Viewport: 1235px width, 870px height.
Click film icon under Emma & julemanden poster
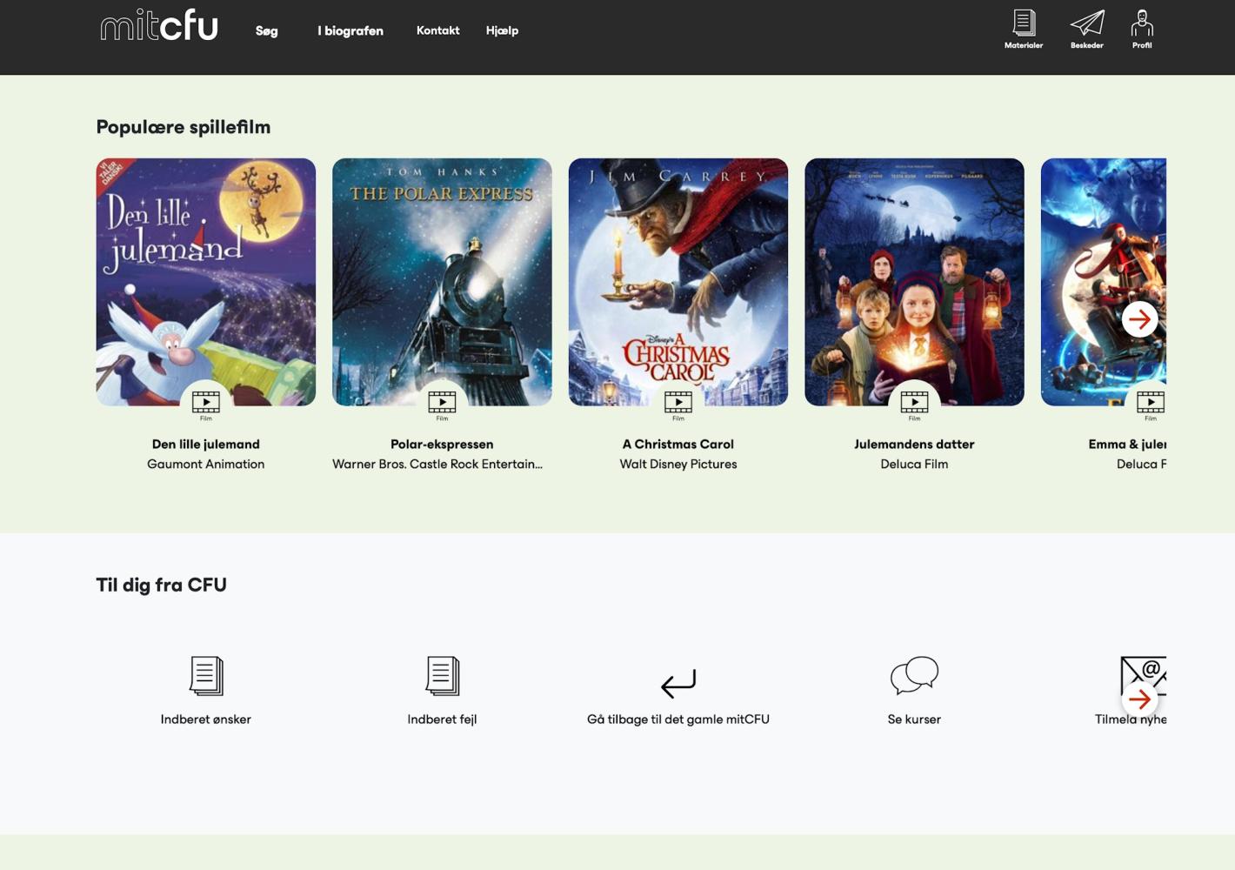click(1151, 402)
